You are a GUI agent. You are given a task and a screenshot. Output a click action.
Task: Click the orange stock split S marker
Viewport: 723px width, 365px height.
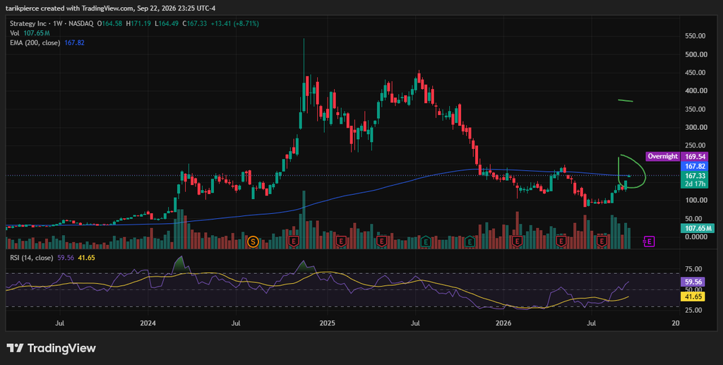coord(252,241)
